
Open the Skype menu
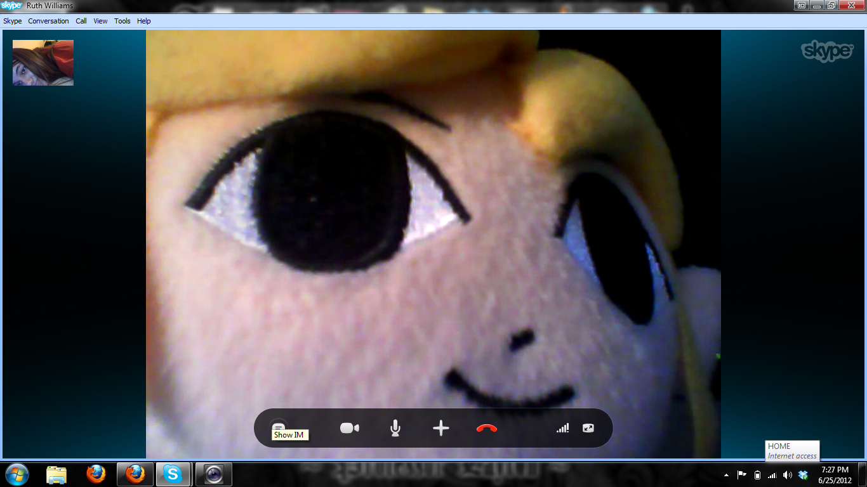click(x=13, y=21)
